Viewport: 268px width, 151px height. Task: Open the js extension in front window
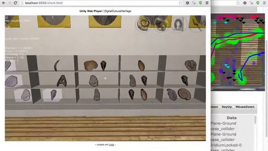(x=194, y=3)
